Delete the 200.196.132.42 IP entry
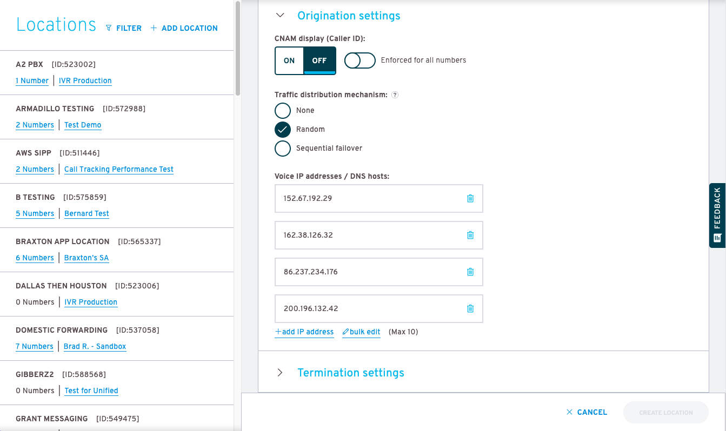This screenshot has height=431, width=726. click(x=470, y=308)
